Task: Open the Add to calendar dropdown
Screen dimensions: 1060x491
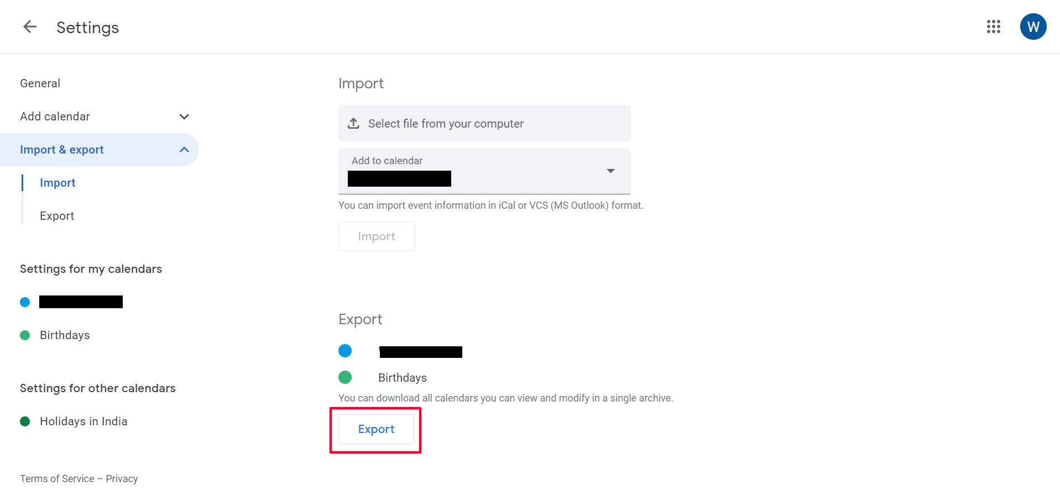Action: coord(610,171)
